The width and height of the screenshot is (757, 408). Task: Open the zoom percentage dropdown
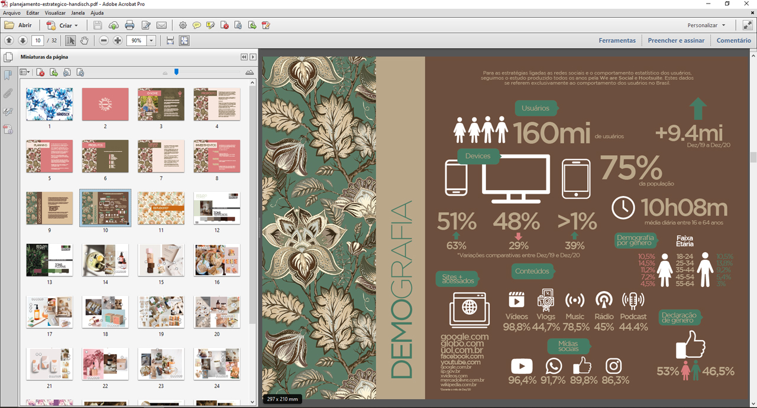point(151,41)
